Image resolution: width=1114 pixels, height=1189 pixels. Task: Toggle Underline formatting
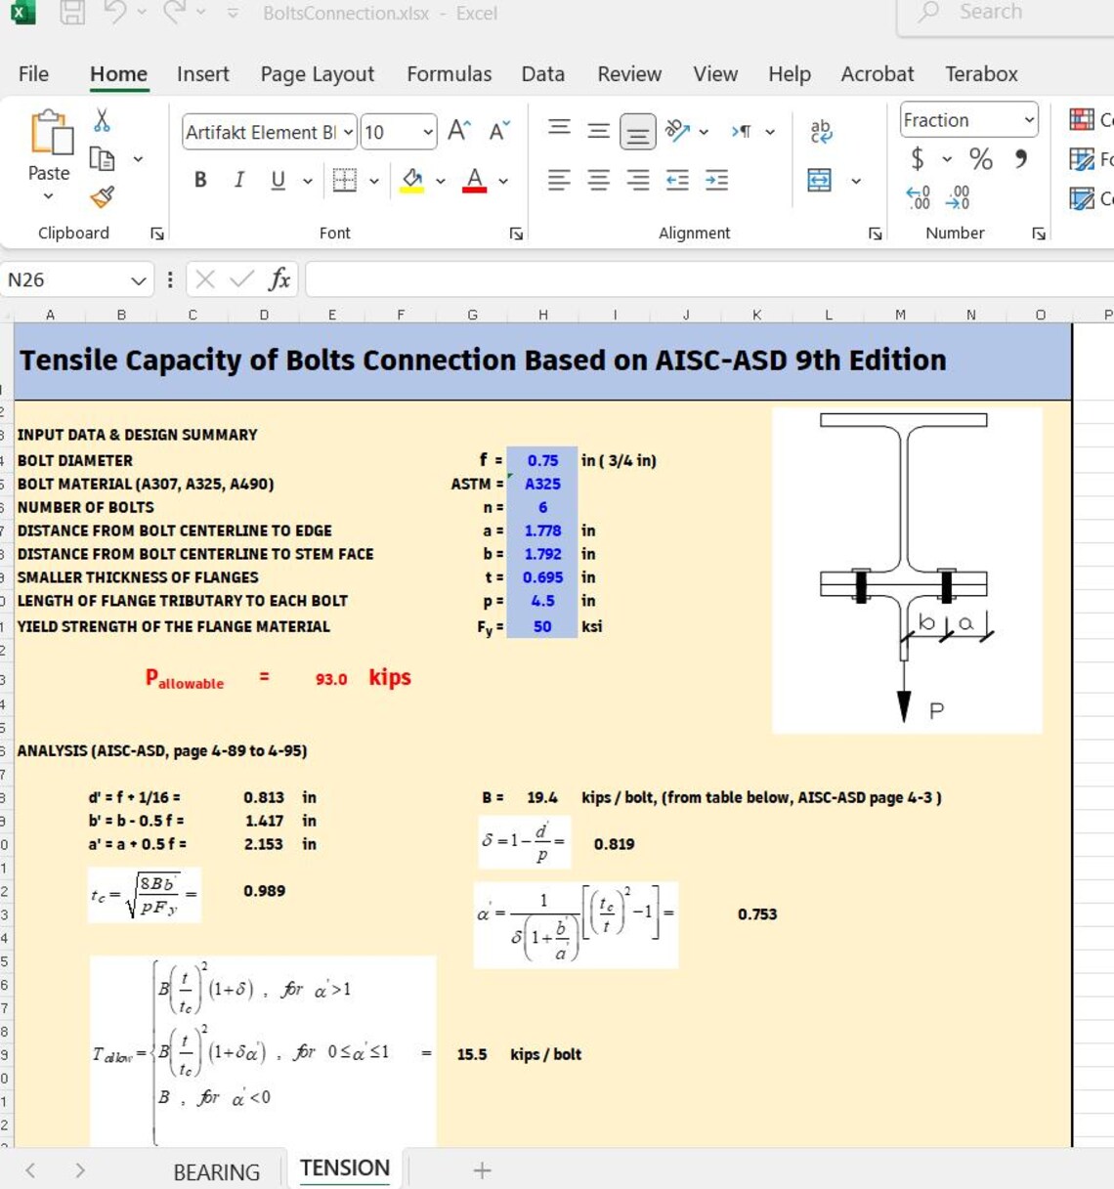pyautogui.click(x=278, y=180)
